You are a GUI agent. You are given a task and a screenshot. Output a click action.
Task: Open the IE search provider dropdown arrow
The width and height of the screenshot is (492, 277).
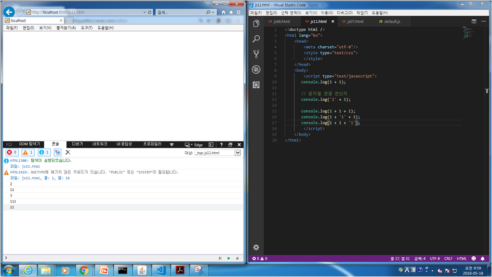tap(214, 12)
